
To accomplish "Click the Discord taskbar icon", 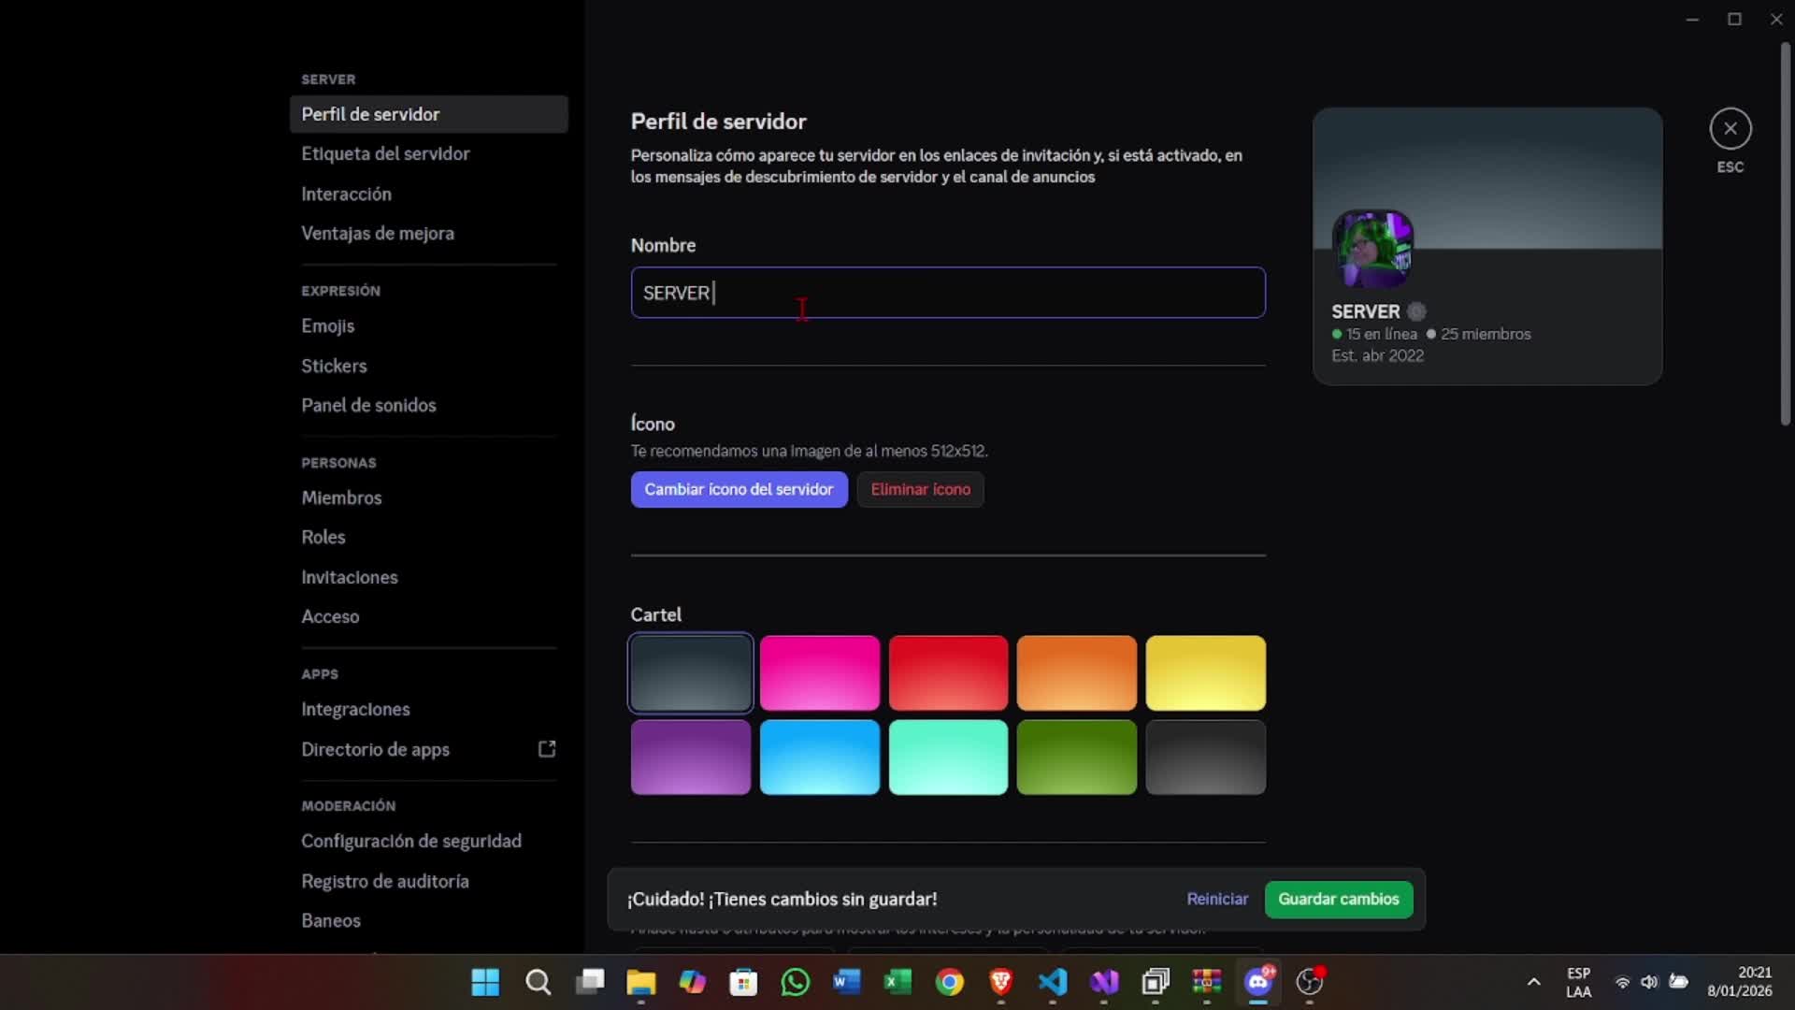I will [1258, 982].
